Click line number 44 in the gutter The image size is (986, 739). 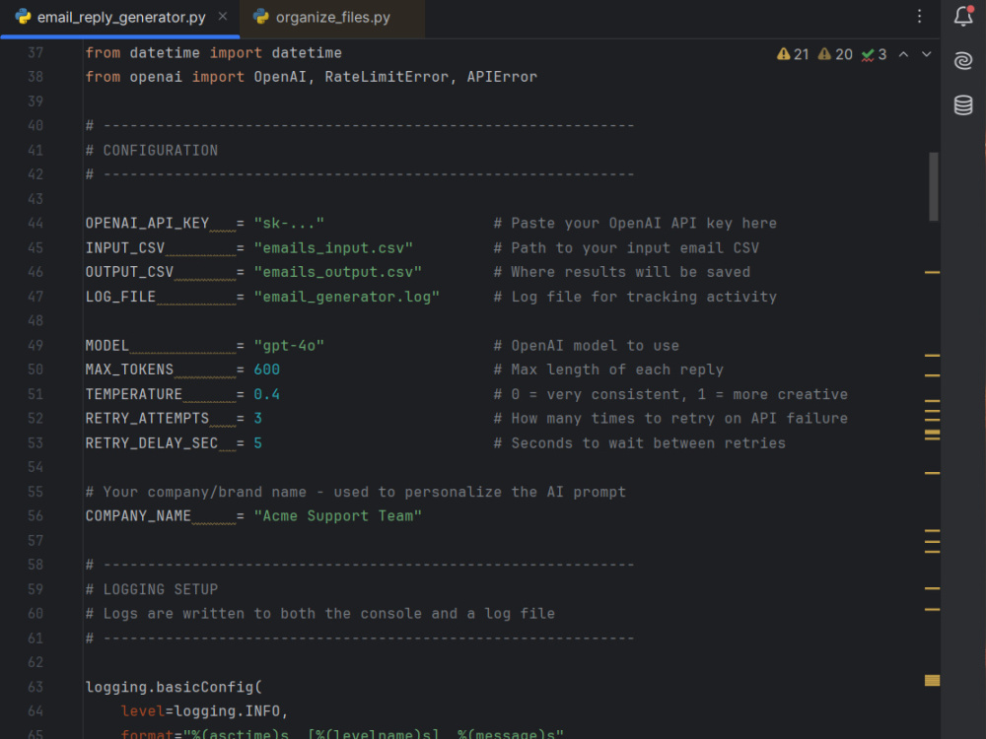35,223
